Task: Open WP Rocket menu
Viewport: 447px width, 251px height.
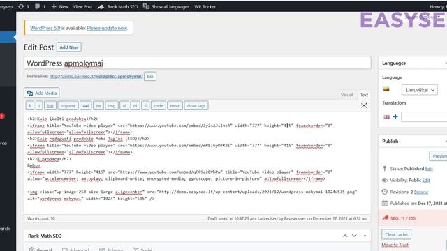Action: click(205, 6)
